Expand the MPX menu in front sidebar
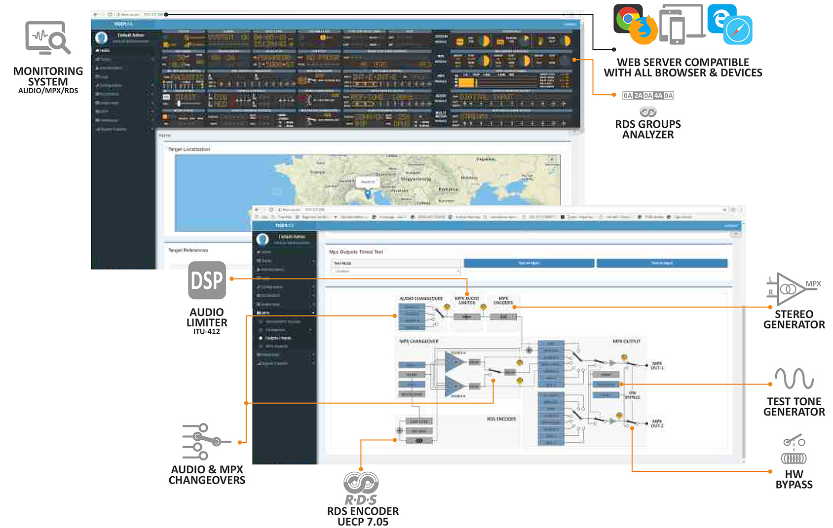This screenshot has height=528, width=833. tap(285, 313)
